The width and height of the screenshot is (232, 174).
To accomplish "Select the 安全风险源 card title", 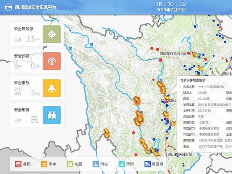I will 24,29.
